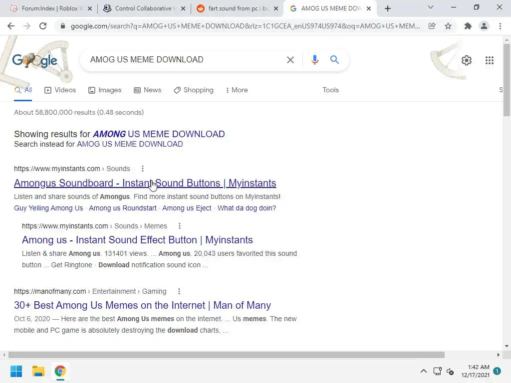Open the Windows Start menu
Image resolution: width=511 pixels, height=383 pixels.
16,371
